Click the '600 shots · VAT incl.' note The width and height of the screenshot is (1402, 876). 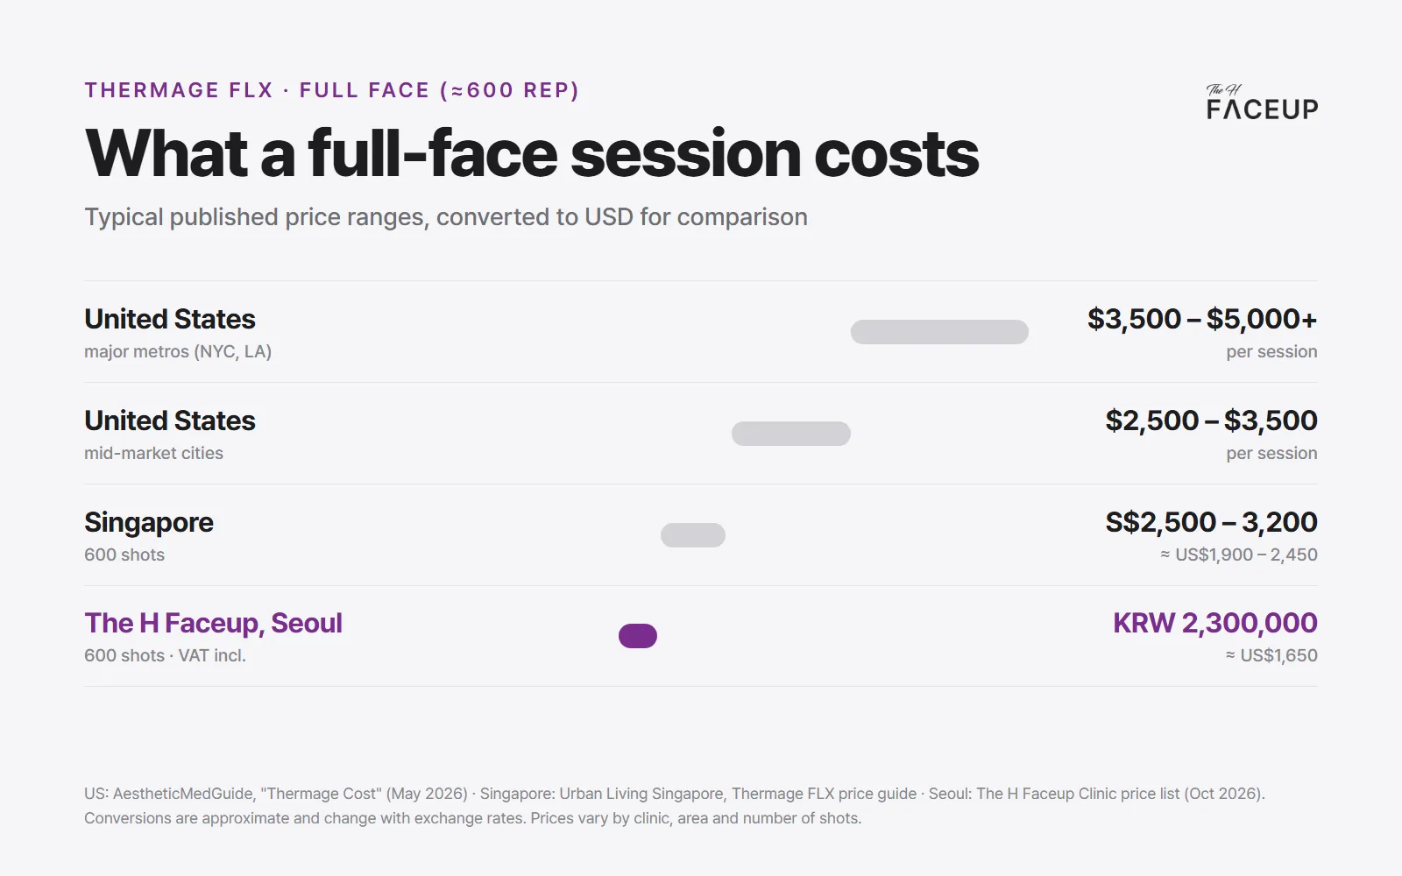pos(165,655)
